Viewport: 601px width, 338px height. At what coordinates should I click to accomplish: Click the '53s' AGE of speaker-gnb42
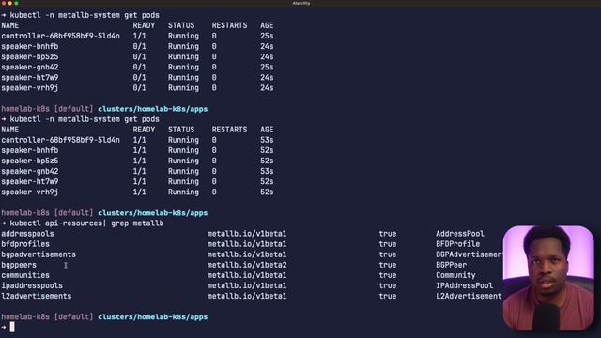pyautogui.click(x=267, y=171)
